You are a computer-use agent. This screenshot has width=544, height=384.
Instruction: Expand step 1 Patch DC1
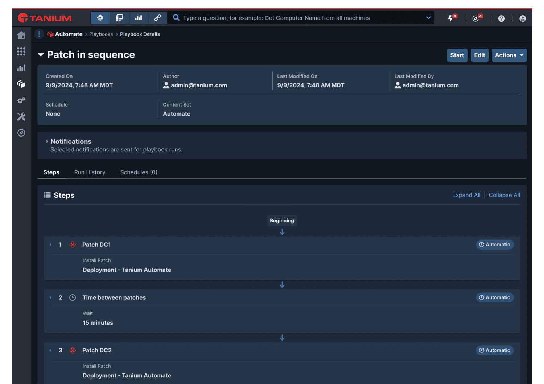[x=50, y=245]
